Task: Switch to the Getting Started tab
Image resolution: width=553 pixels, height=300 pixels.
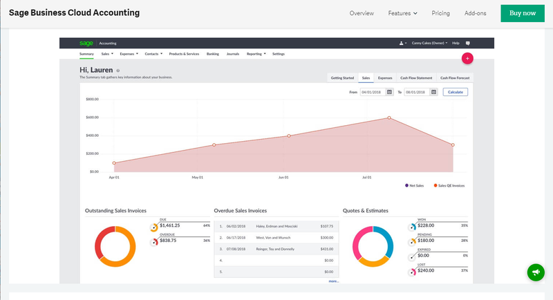Action: (x=342, y=78)
